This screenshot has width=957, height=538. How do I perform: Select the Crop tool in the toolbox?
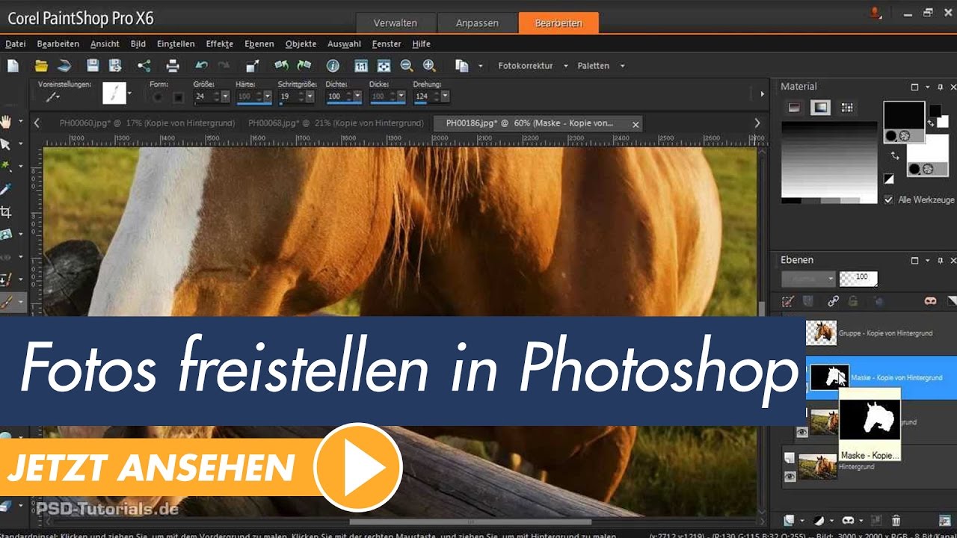tap(7, 211)
